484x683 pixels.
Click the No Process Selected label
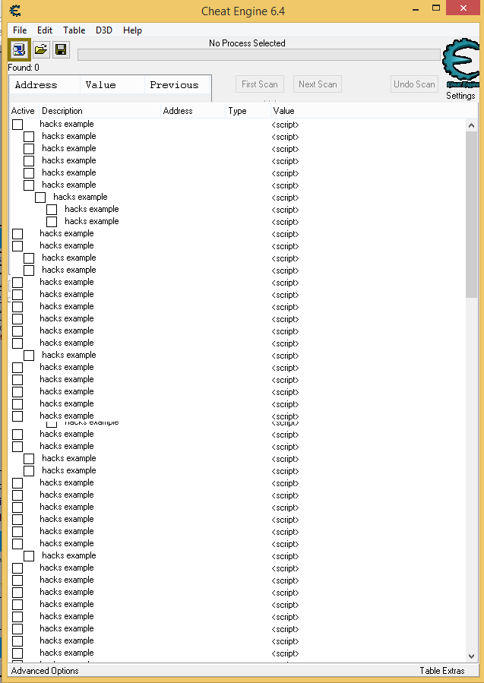[247, 43]
